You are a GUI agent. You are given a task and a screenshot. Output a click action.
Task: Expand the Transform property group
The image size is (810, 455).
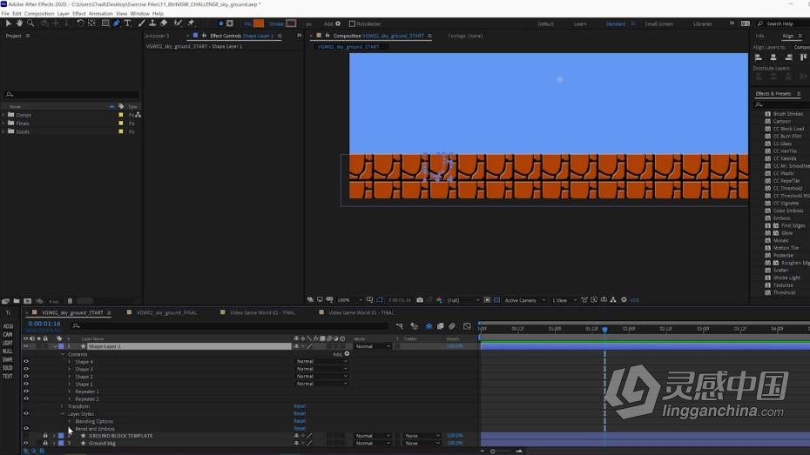pos(63,406)
